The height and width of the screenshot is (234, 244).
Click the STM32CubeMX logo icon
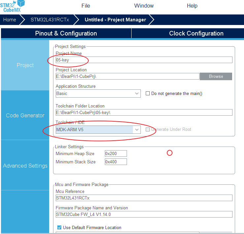click(13, 6)
